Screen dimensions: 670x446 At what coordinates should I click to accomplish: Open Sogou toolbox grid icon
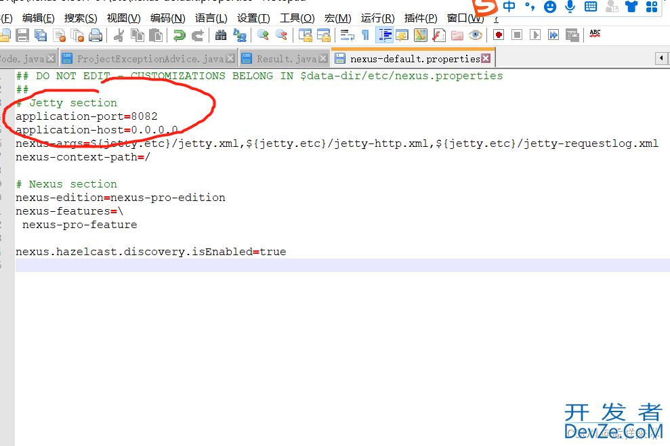(x=652, y=6)
